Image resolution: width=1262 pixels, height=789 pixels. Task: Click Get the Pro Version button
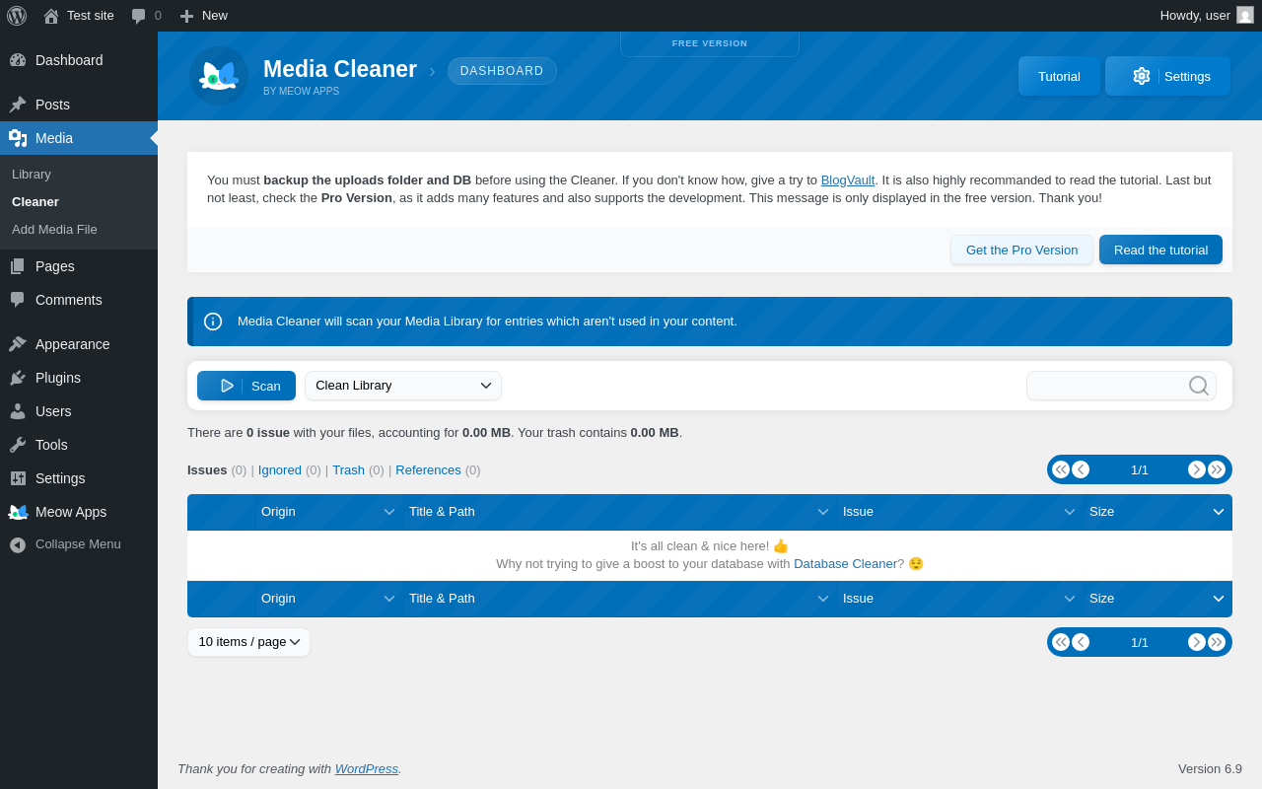tap(1021, 250)
